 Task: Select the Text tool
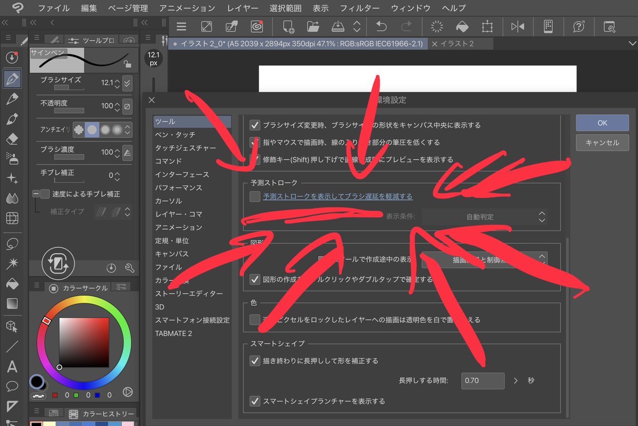click(x=12, y=366)
